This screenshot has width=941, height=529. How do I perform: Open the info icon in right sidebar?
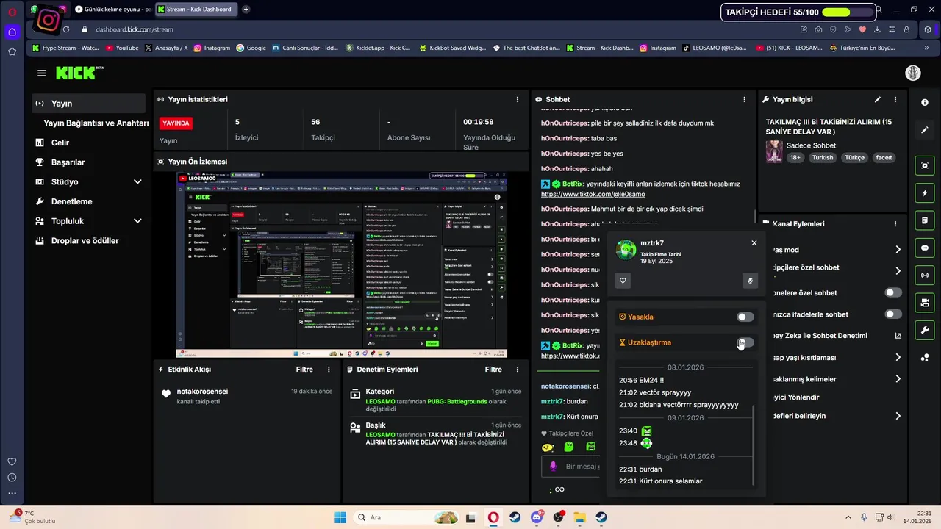tap(925, 103)
